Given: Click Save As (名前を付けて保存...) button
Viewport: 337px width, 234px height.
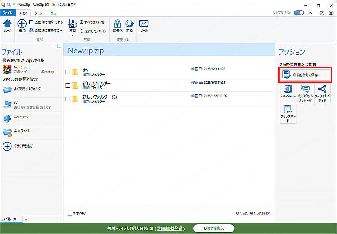Looking at the screenshot, I should [305, 75].
